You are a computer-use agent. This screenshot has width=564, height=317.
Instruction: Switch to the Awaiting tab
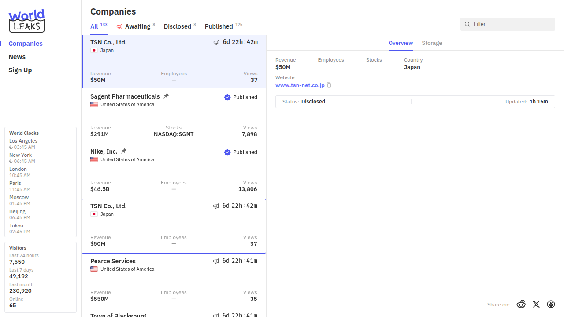click(x=137, y=26)
